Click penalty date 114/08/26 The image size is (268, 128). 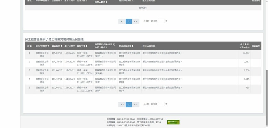tap(69, 62)
